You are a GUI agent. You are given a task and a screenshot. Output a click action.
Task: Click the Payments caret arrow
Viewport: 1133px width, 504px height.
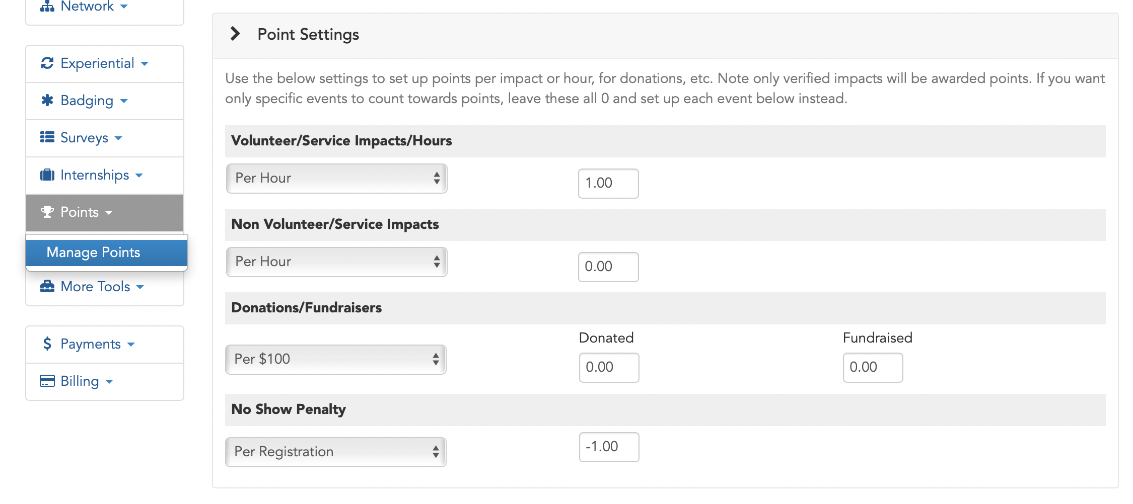click(x=131, y=345)
